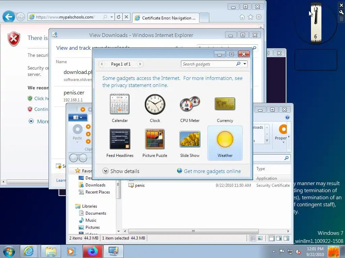
Task: Open Downloads folder in Explorer navigation pane
Action: pos(92,185)
